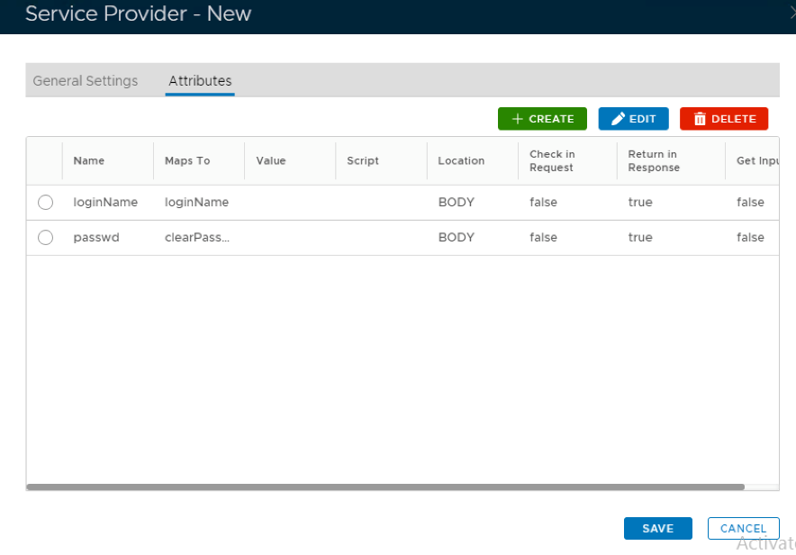Screen dimensions: 796x555
Task: Click the truncated clearPass... cell in passwd row
Action: (196, 238)
